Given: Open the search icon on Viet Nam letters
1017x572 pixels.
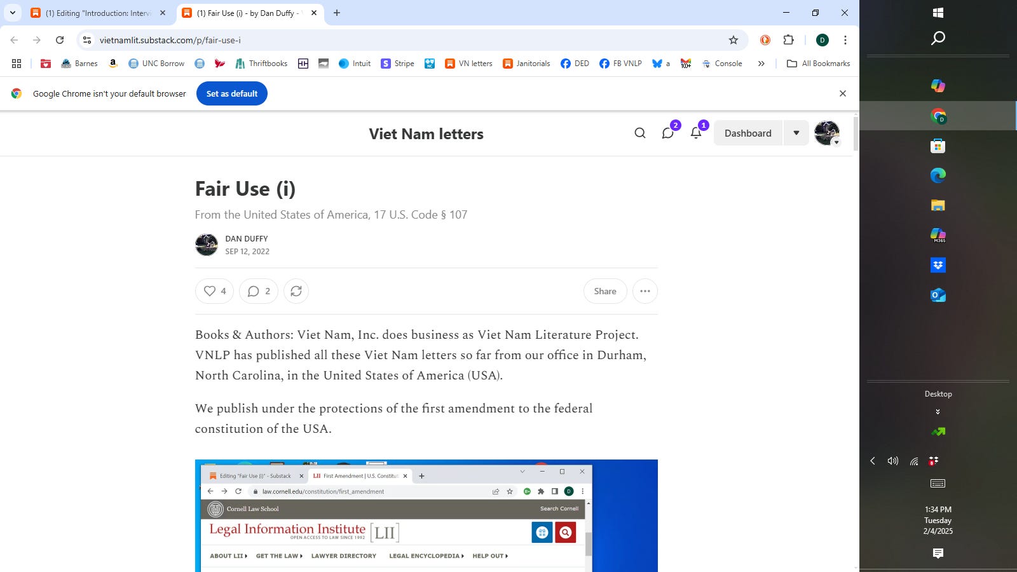Looking at the screenshot, I should click(640, 133).
